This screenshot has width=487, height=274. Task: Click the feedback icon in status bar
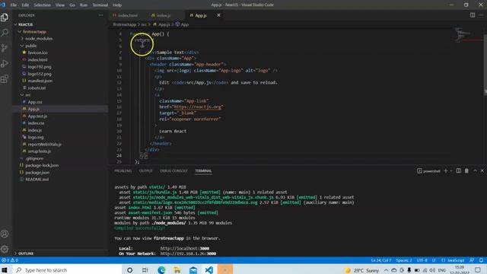(x=472, y=260)
